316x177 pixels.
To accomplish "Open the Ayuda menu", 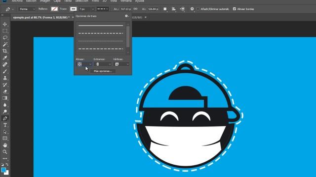I will click(x=140, y=1).
